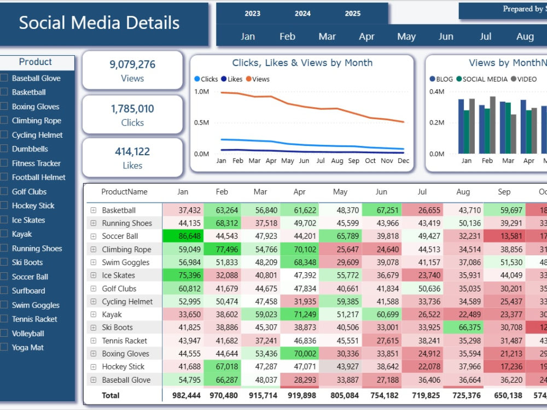The height and width of the screenshot is (410, 547).
Task: Filter by year 2023
Action: coord(253,14)
